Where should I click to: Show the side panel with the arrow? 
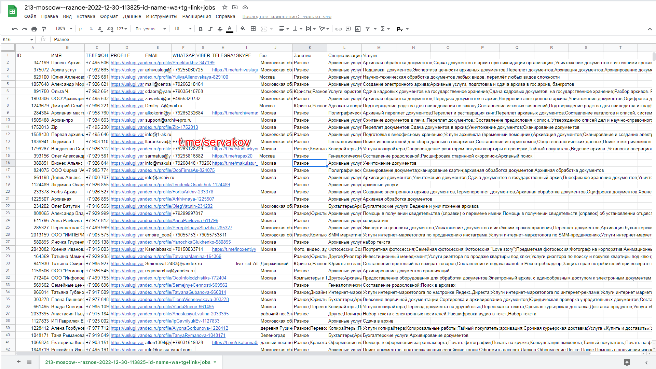[646, 363]
